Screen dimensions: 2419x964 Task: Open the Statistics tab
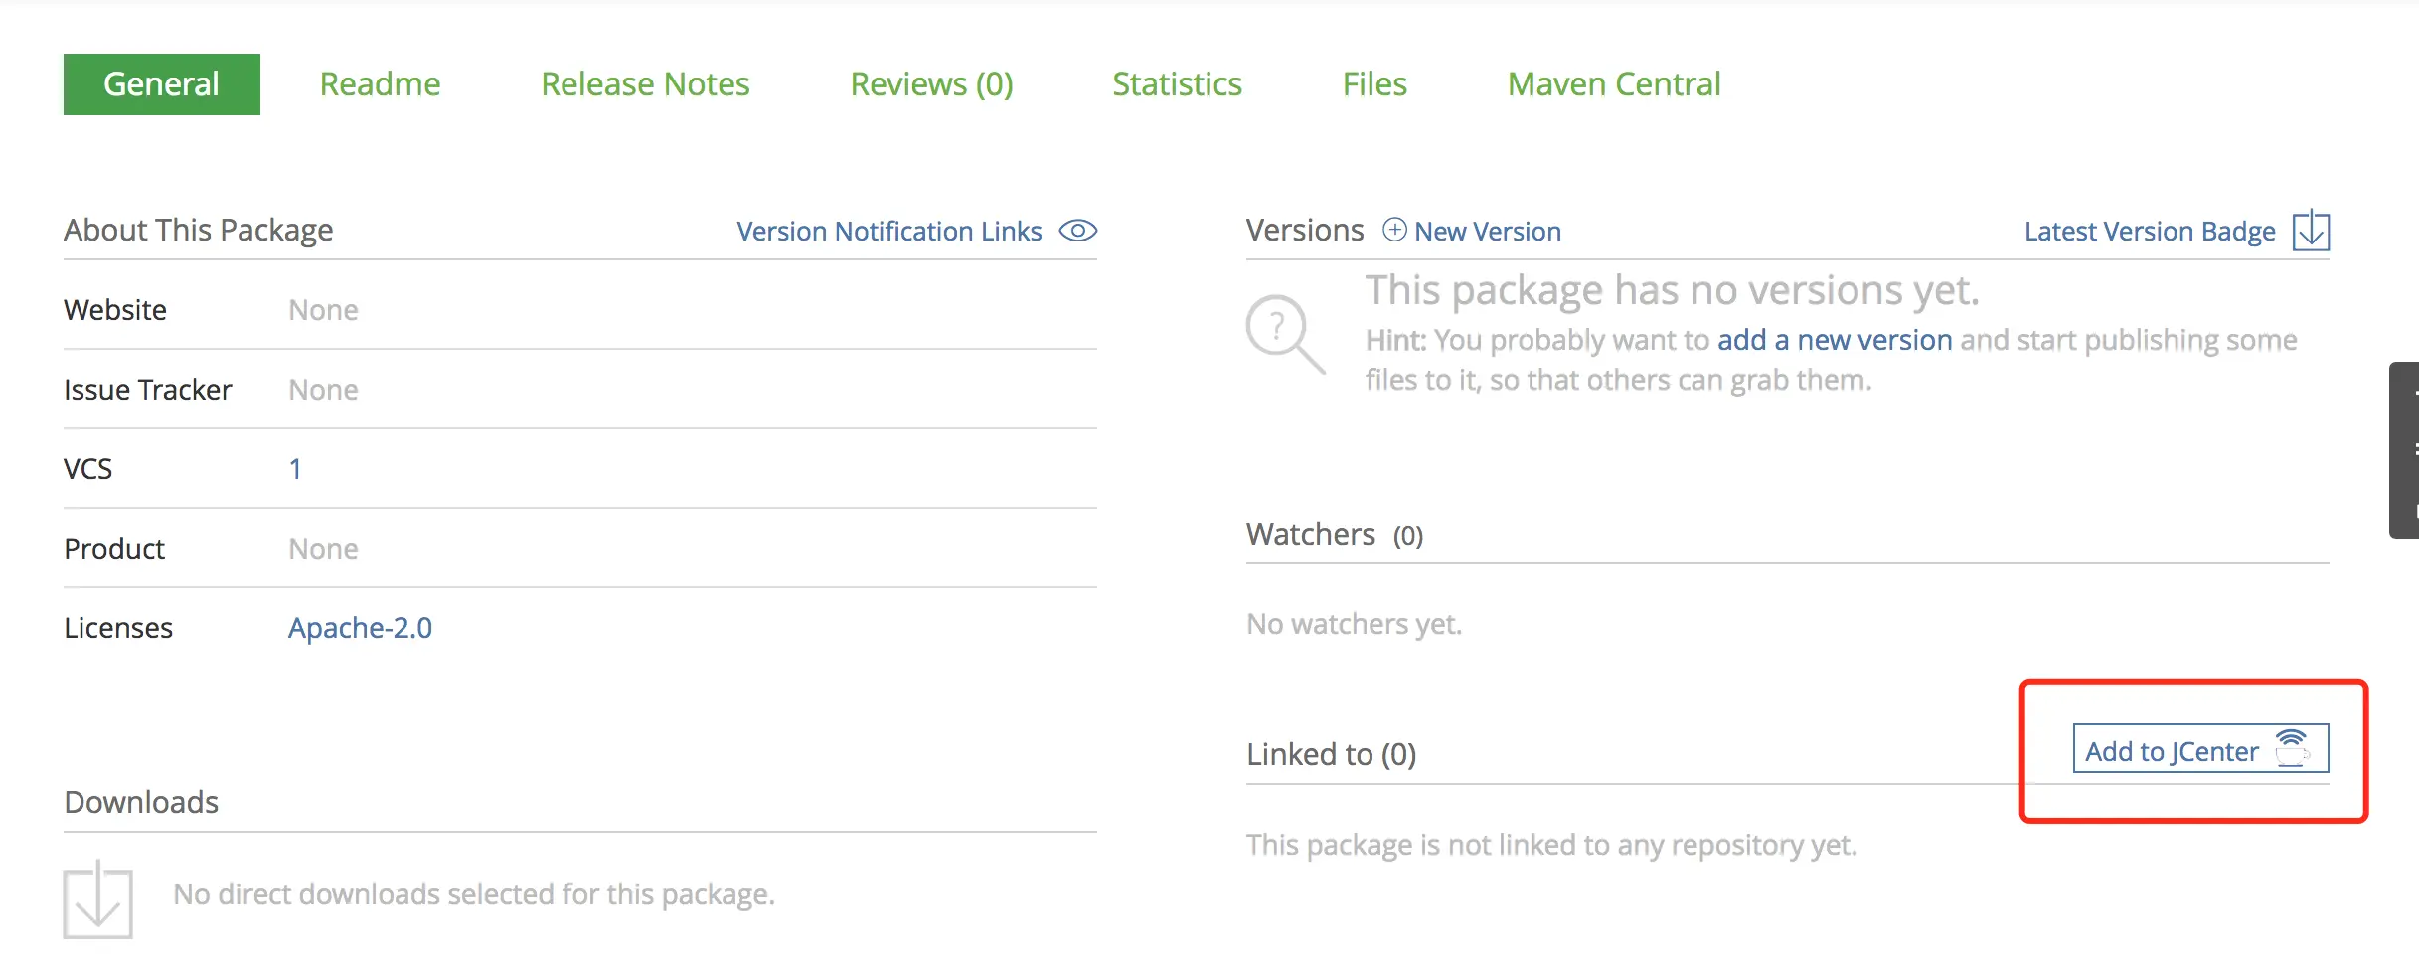(x=1177, y=84)
